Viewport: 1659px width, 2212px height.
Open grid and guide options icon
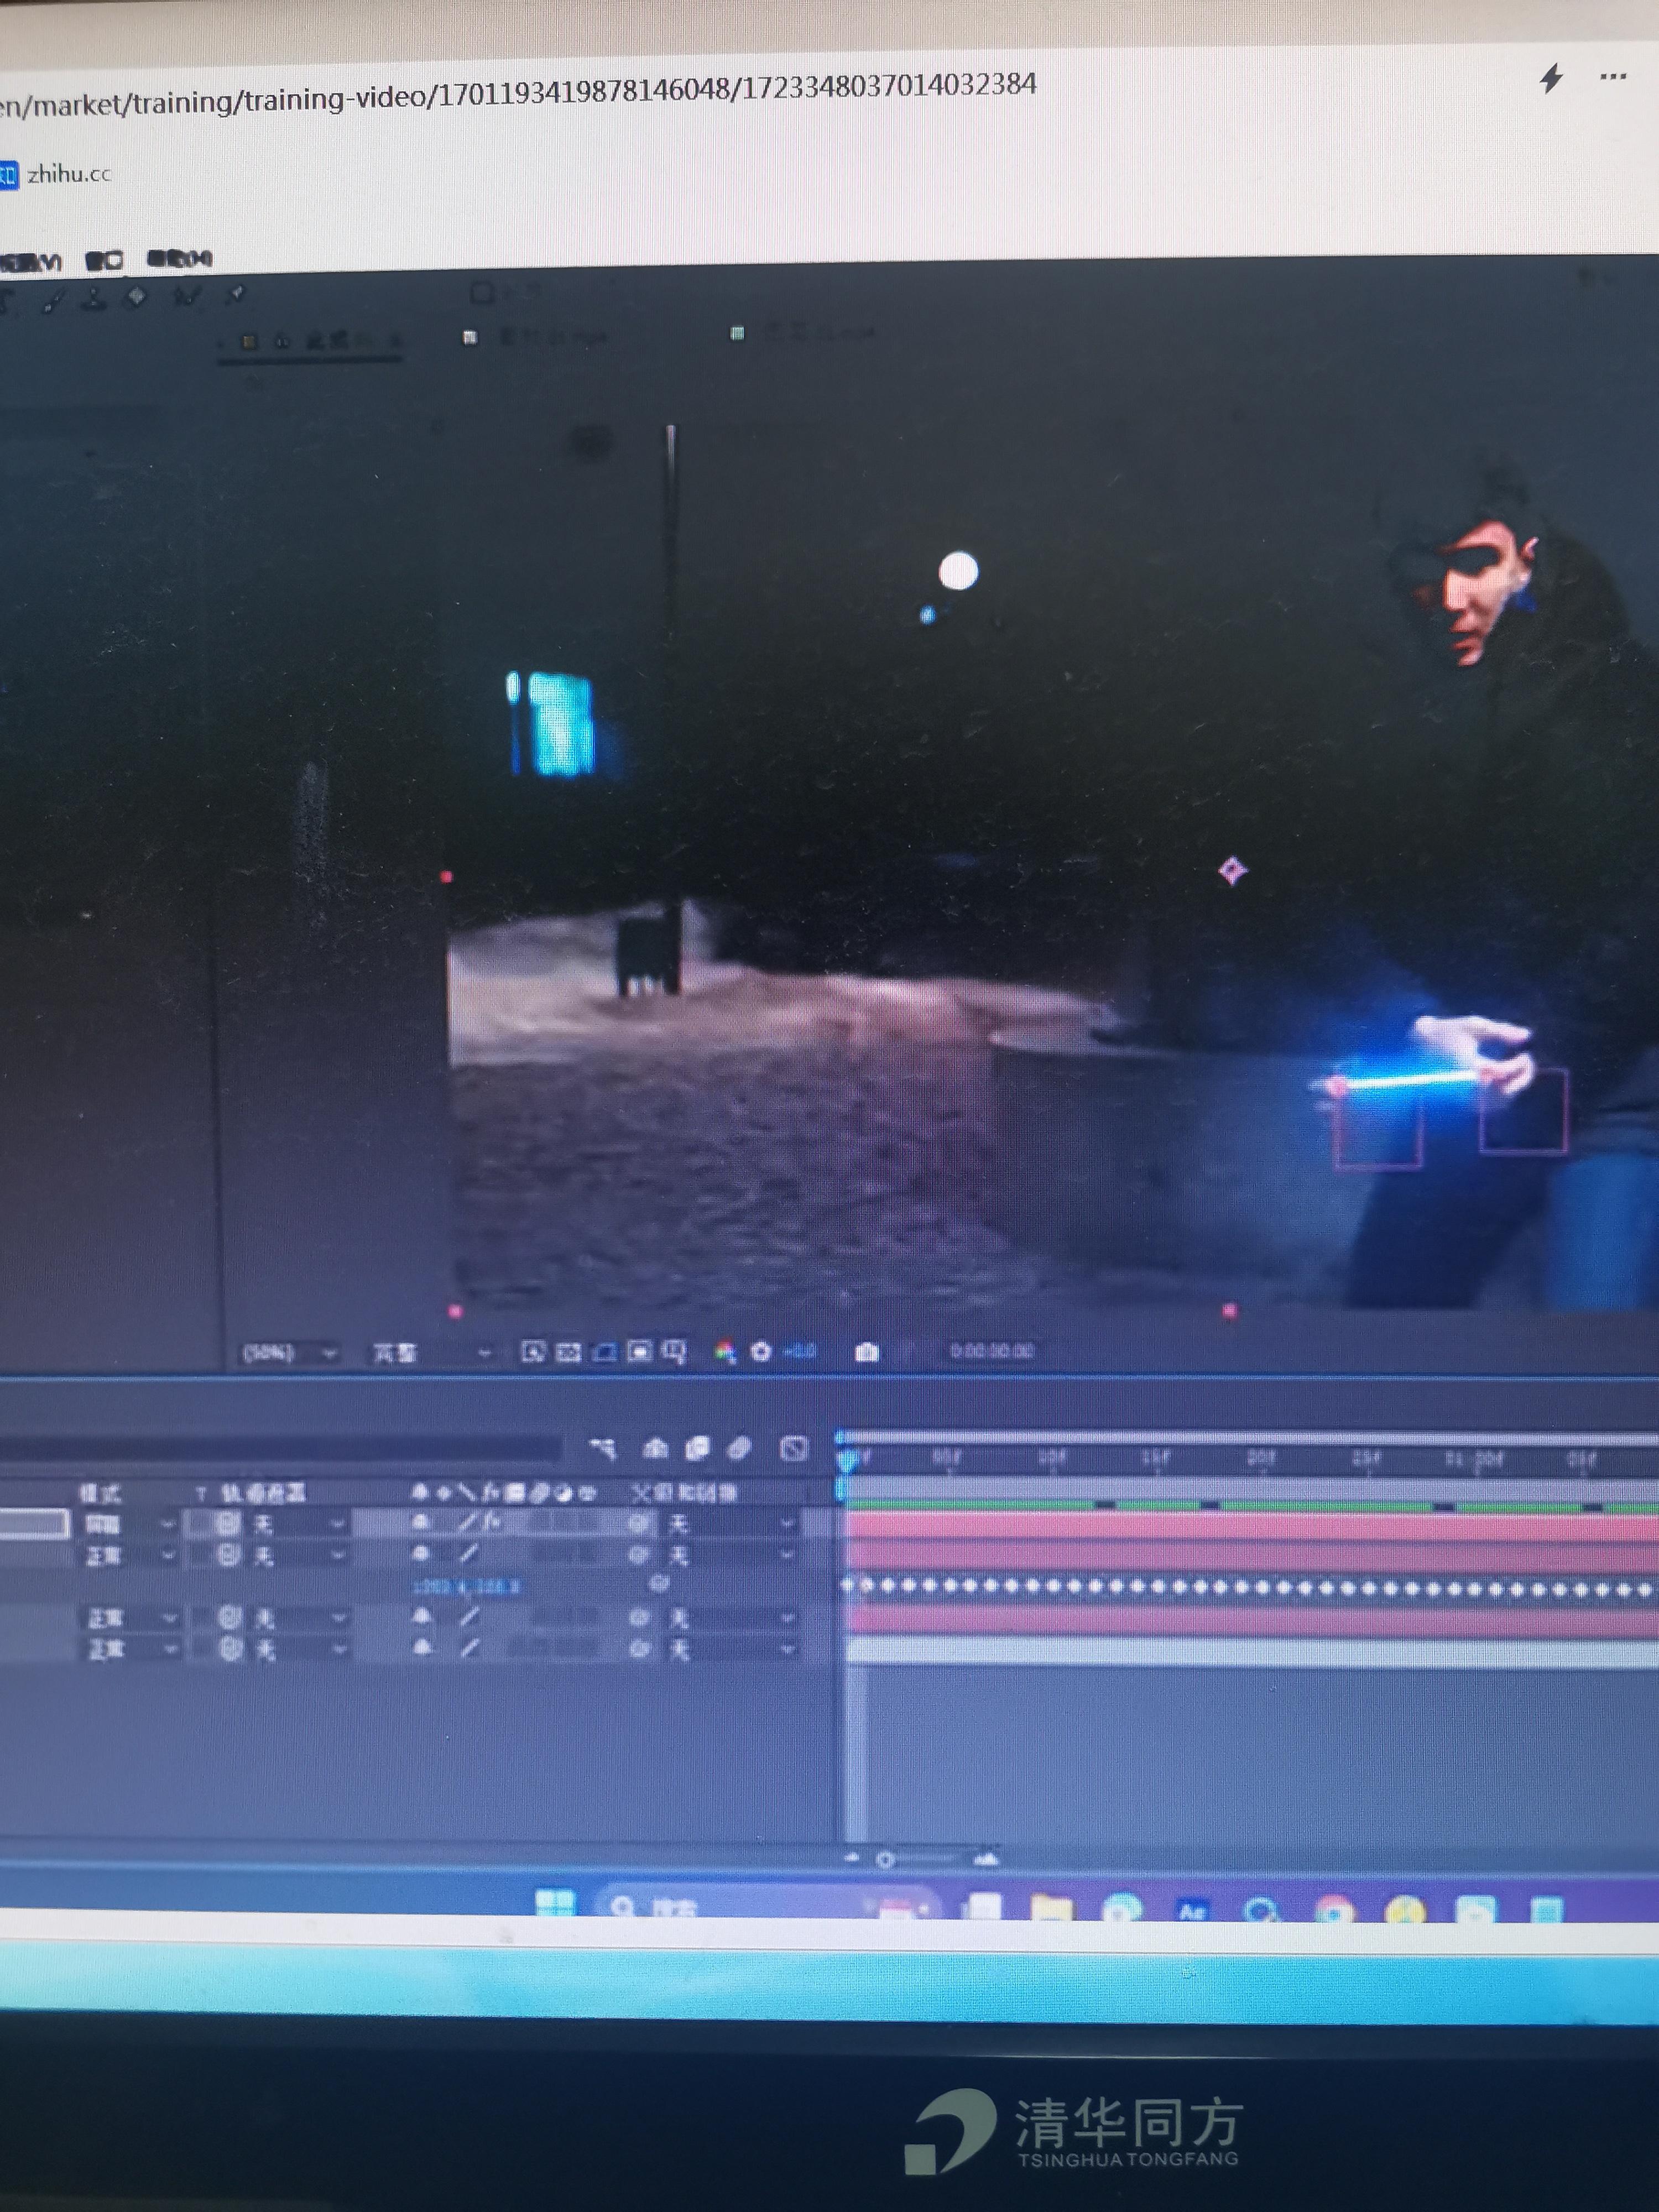tap(674, 1352)
